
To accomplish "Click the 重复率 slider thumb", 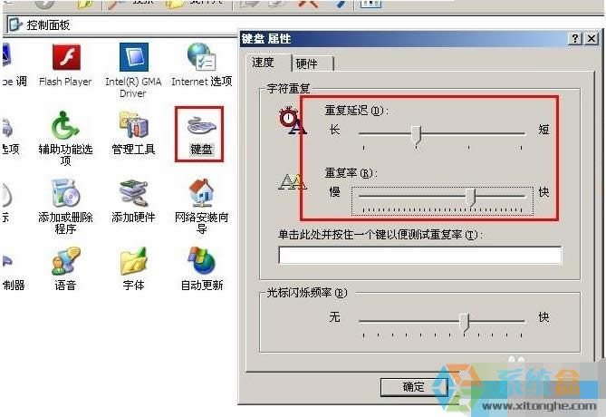I will click(x=470, y=198).
